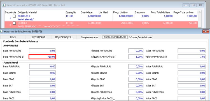Check the box for item 00.000.014
The height and width of the screenshot is (101, 210).
14,16
